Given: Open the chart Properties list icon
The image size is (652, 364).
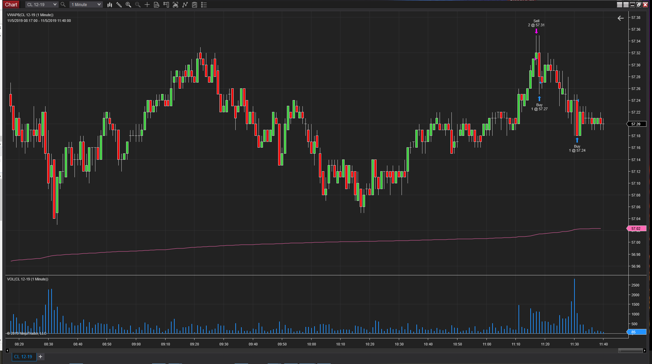Looking at the screenshot, I should coord(204,5).
